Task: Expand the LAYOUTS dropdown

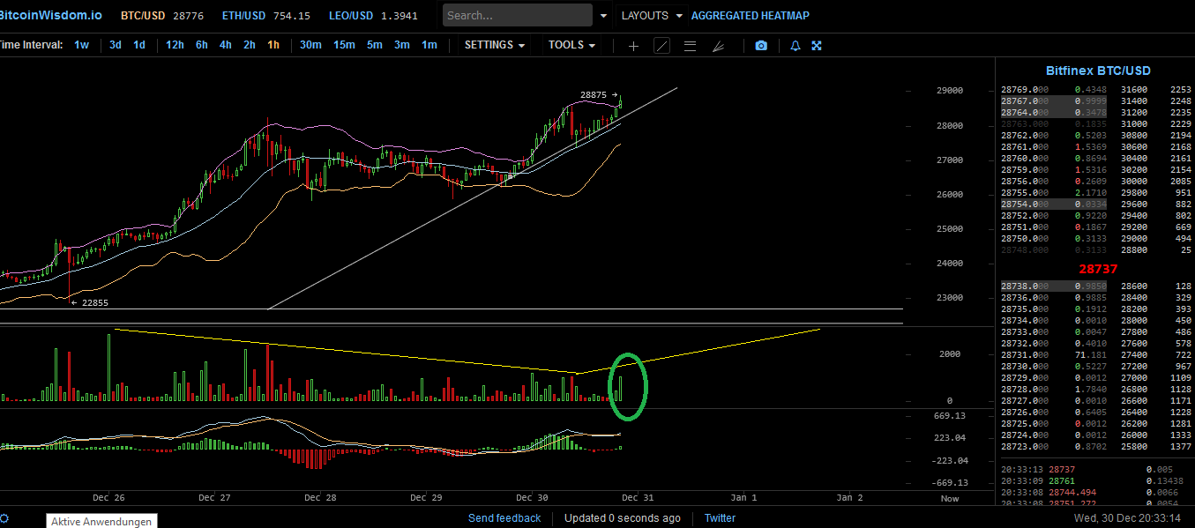Action: [652, 15]
